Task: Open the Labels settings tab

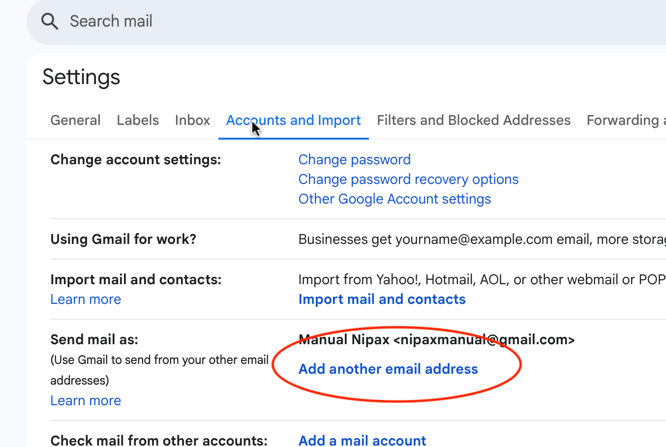Action: (x=138, y=120)
